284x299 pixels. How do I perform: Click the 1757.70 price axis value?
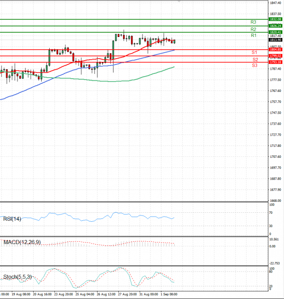click(x=275, y=102)
